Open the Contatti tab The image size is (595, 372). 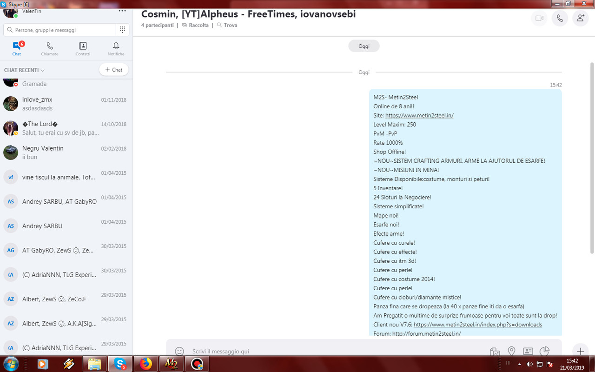pos(83,48)
